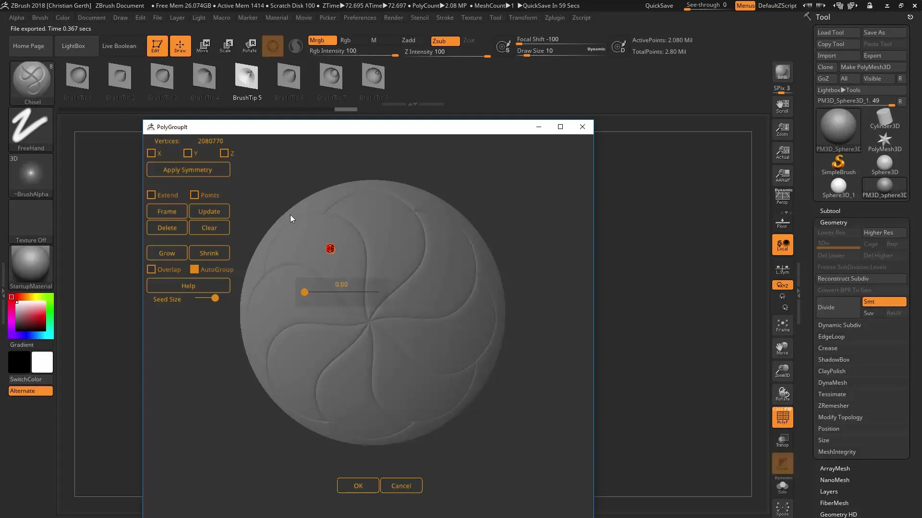Select the Edit mode icon
The image size is (922, 518).
pos(157,46)
